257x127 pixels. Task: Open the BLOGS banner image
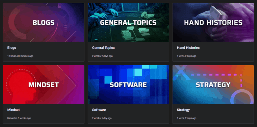click(x=44, y=22)
